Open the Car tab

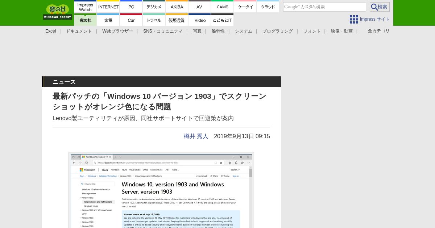[131, 20]
